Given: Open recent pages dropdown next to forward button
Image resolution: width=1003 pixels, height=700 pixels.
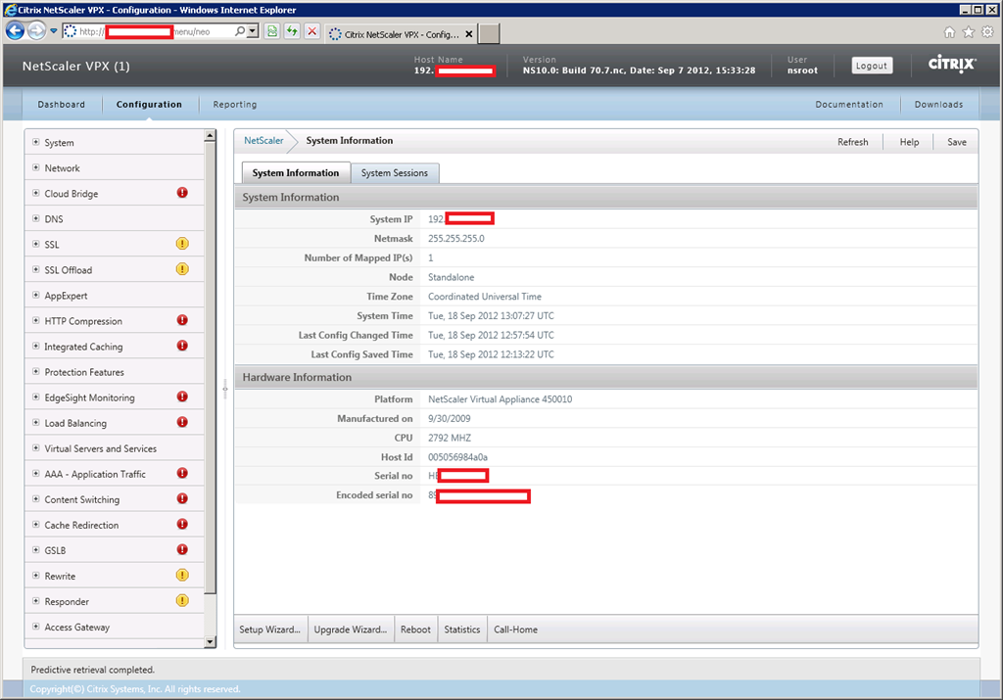Looking at the screenshot, I should pyautogui.click(x=54, y=30).
